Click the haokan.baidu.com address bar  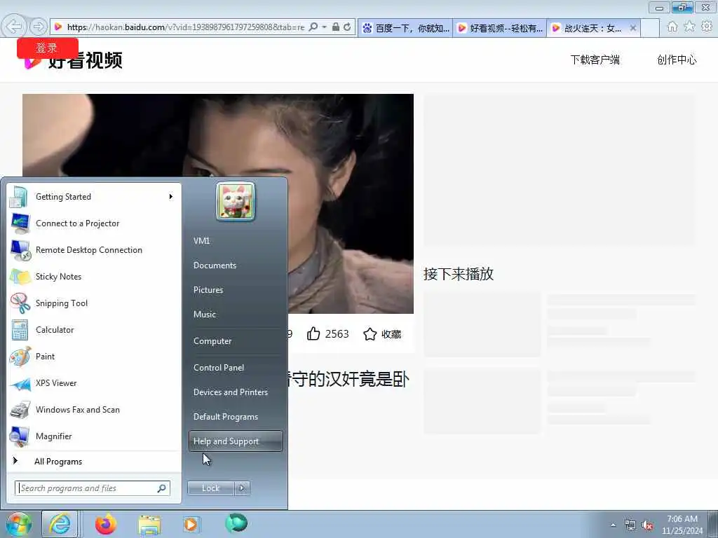185,27
